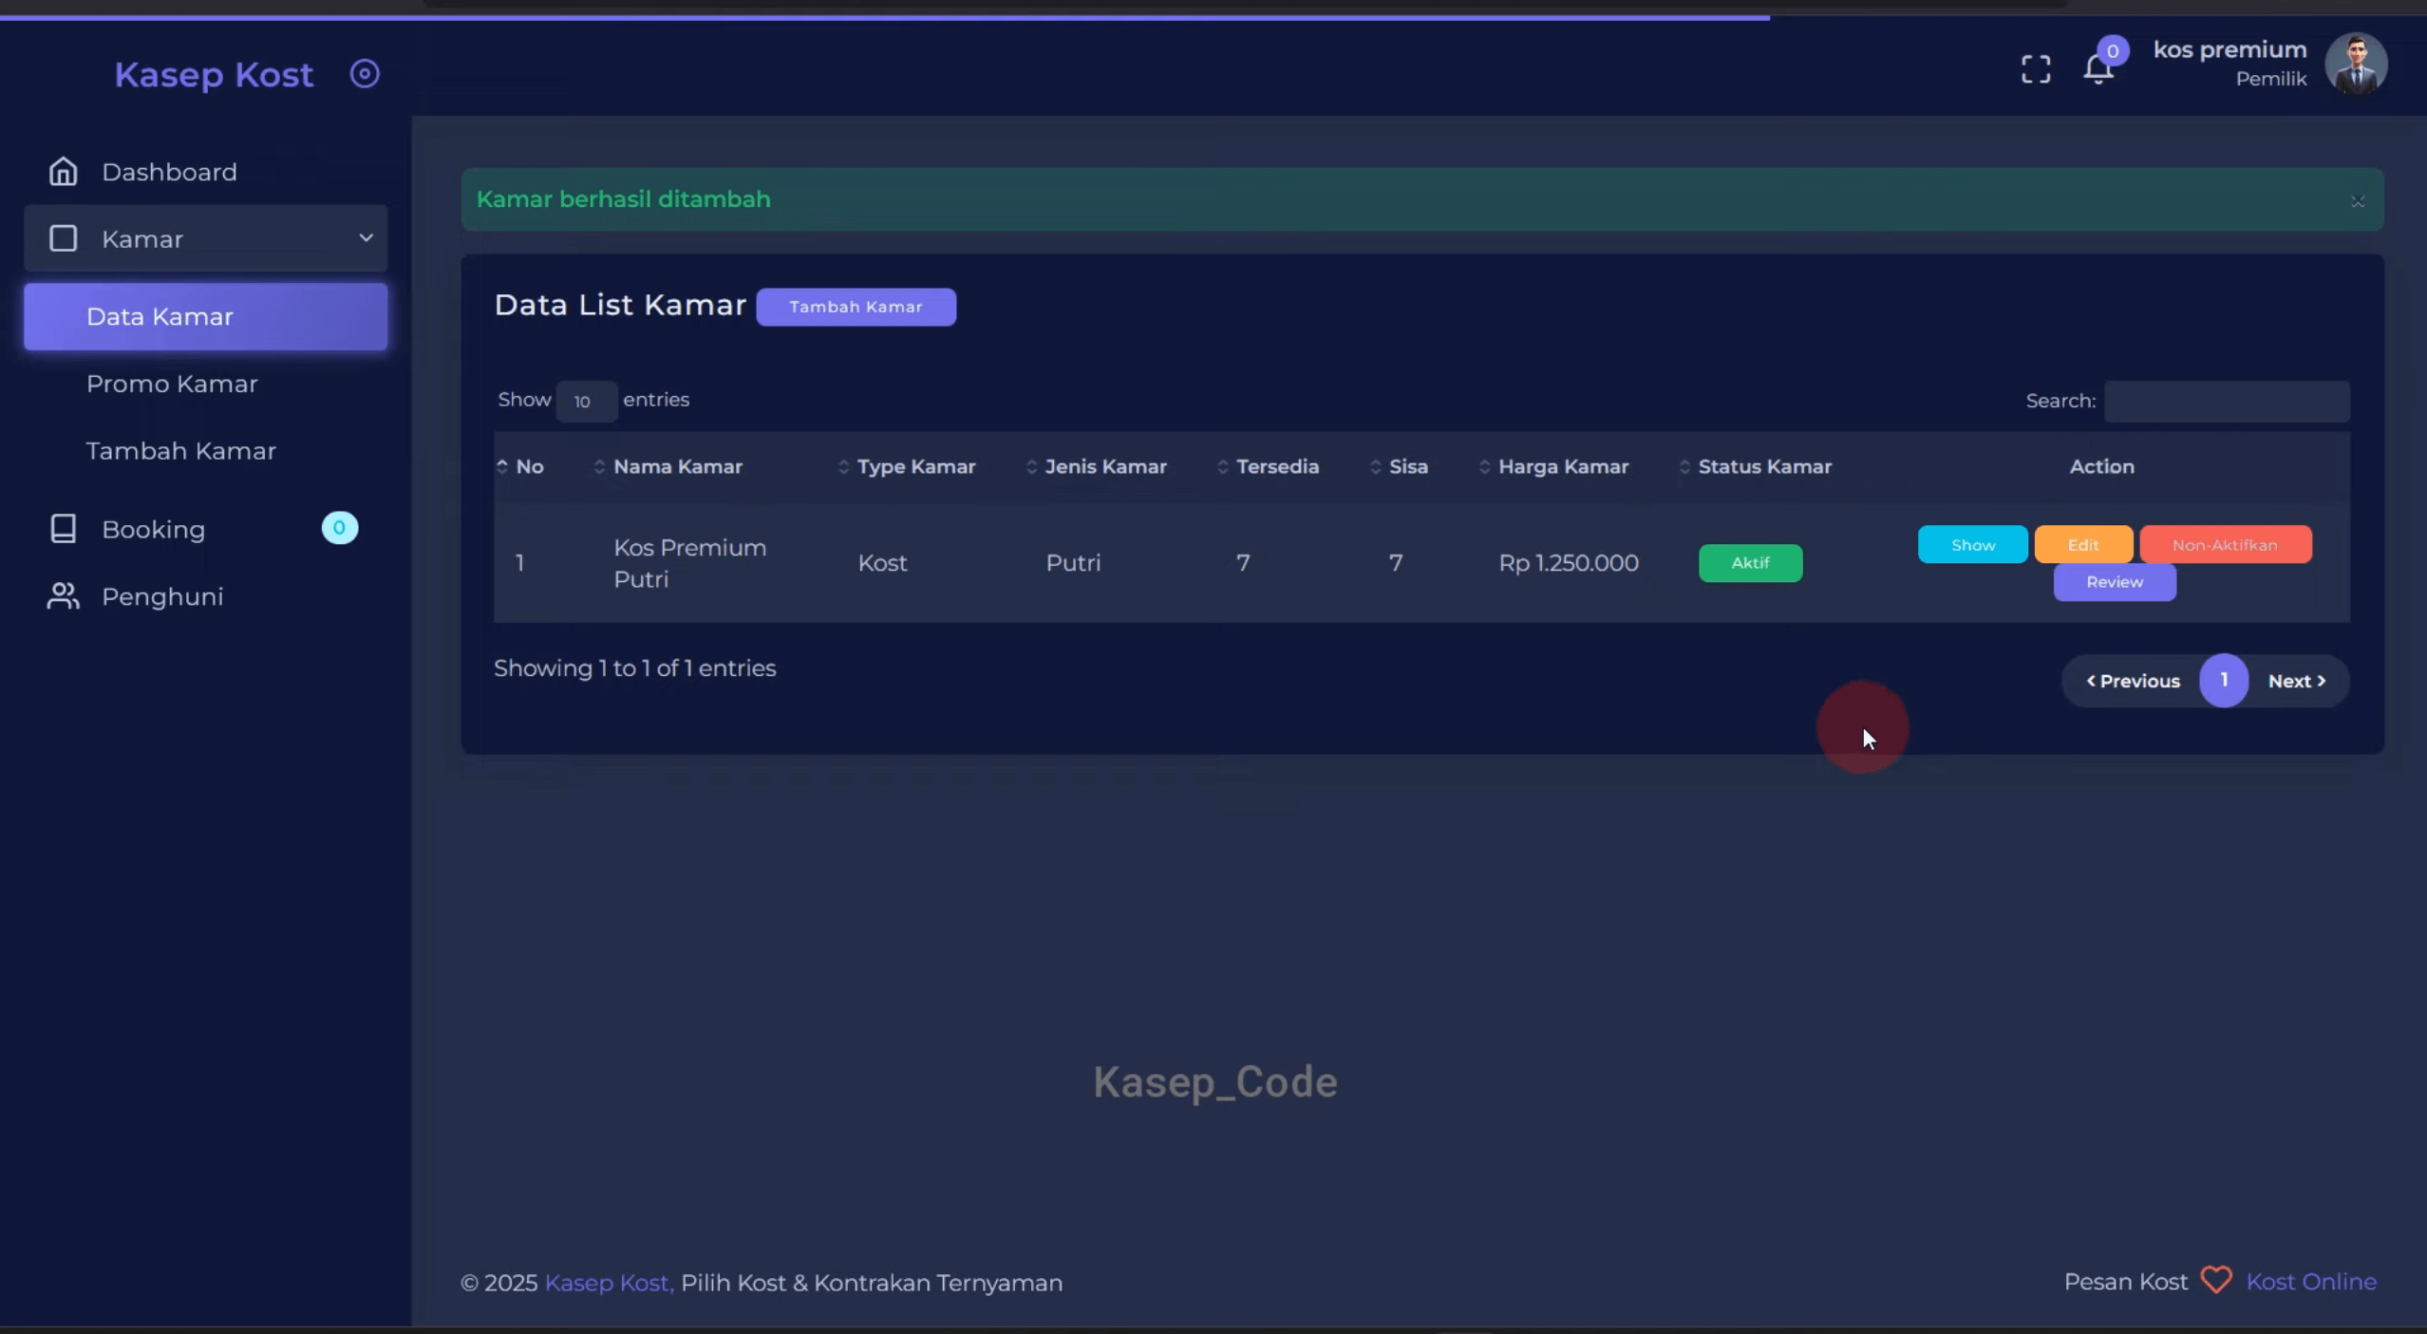Click the Booking count badge
Image resolution: width=2427 pixels, height=1334 pixels.
click(x=340, y=528)
